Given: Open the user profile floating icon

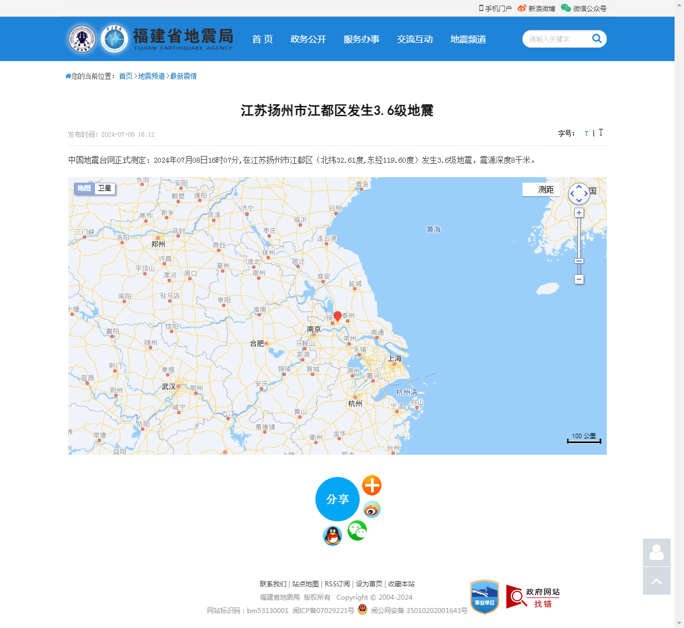Looking at the screenshot, I should (x=656, y=552).
